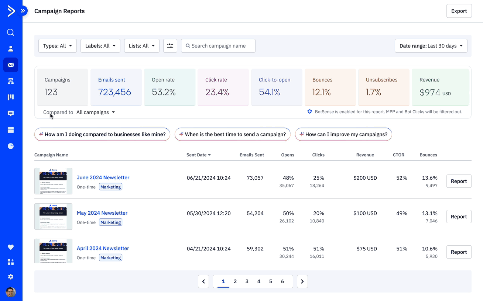Open the Search tool in the sidebar

coord(10,32)
